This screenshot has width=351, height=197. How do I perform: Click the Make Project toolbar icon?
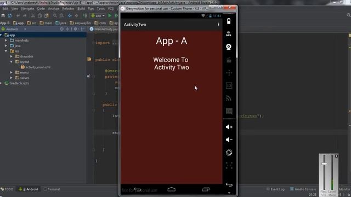[x=85, y=16]
